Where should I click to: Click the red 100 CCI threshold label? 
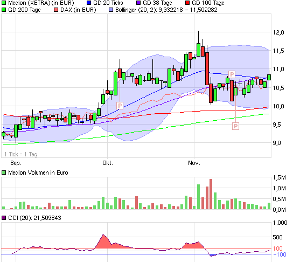[x=277, y=249]
